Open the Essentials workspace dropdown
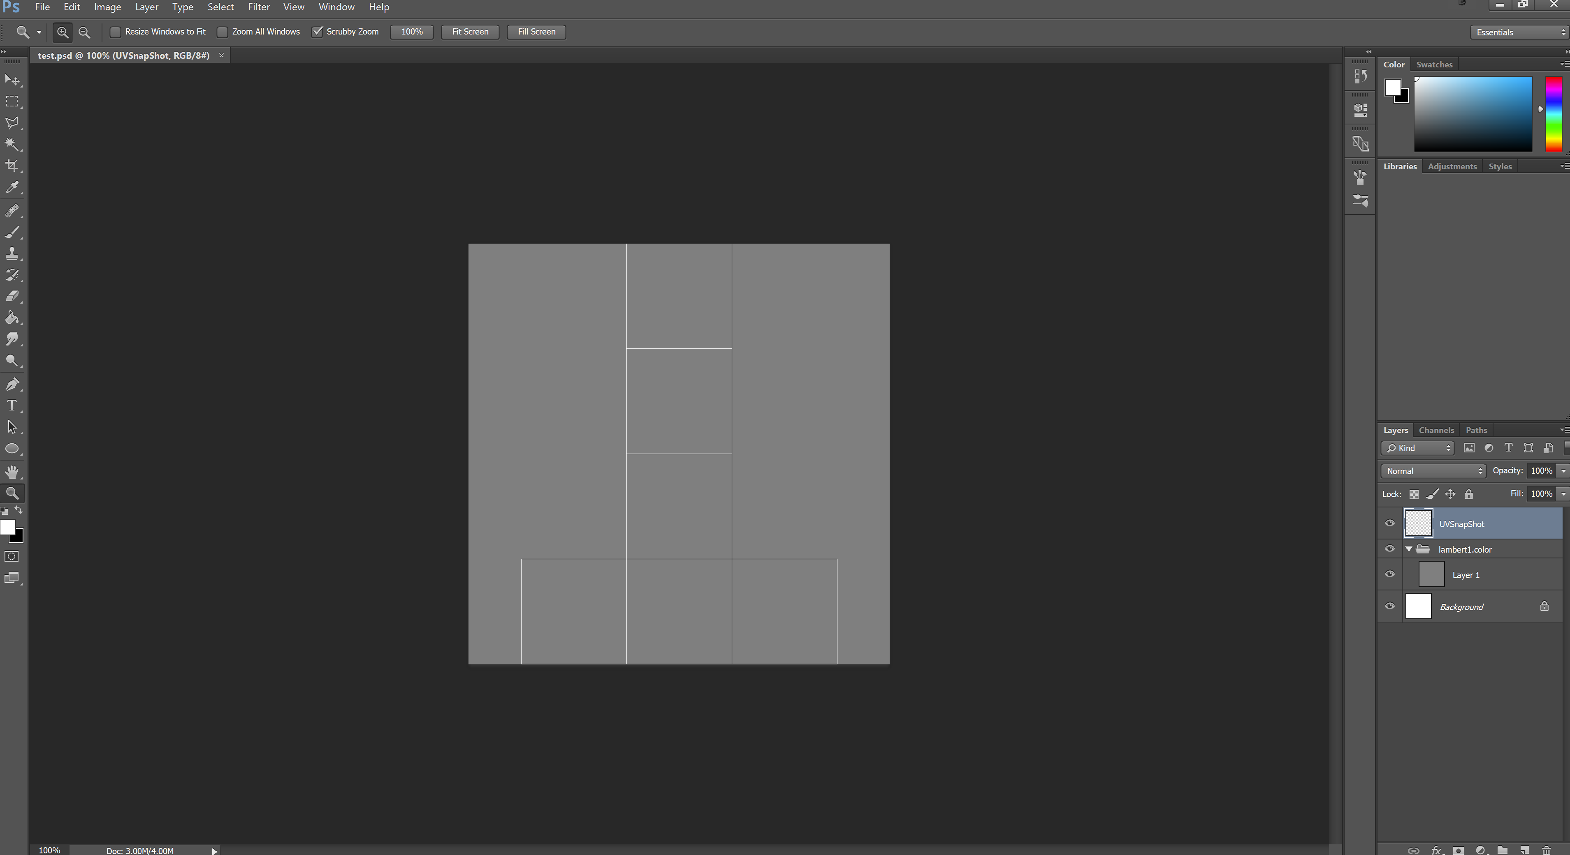The width and height of the screenshot is (1570, 855). [1520, 32]
